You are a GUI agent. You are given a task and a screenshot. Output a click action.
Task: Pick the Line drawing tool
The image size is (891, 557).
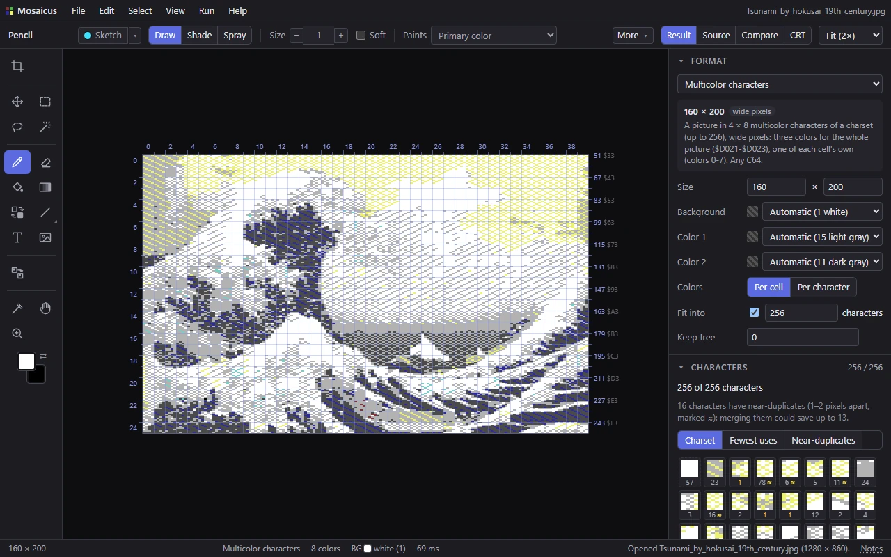tap(45, 212)
